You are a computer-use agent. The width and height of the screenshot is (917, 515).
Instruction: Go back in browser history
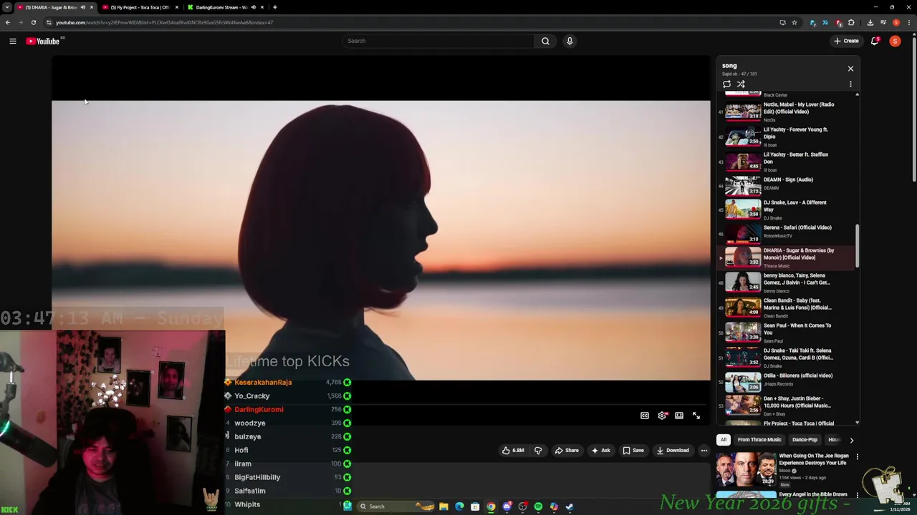tap(7, 22)
